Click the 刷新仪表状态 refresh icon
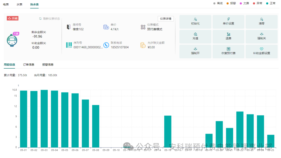Viewport: 281px width, 158px height. click(40, 19)
